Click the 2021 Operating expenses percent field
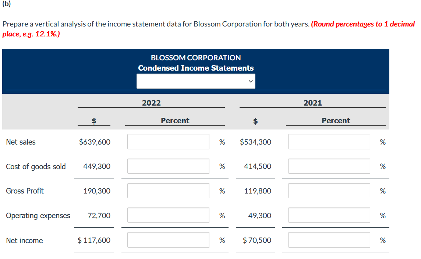The width and height of the screenshot is (421, 259). pyautogui.click(x=329, y=215)
